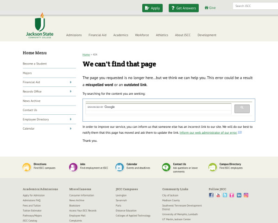Image resolution: width=278 pixels, height=223 pixels.
Task: Open the Admissions navigation menu
Action: tap(74, 35)
